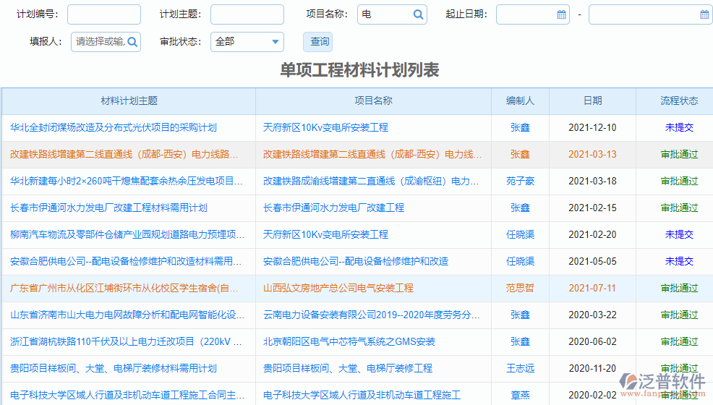The image size is (713, 405).
Task: Open project 长春市伊通河水力发电厂改建工程
Action: coord(333,208)
